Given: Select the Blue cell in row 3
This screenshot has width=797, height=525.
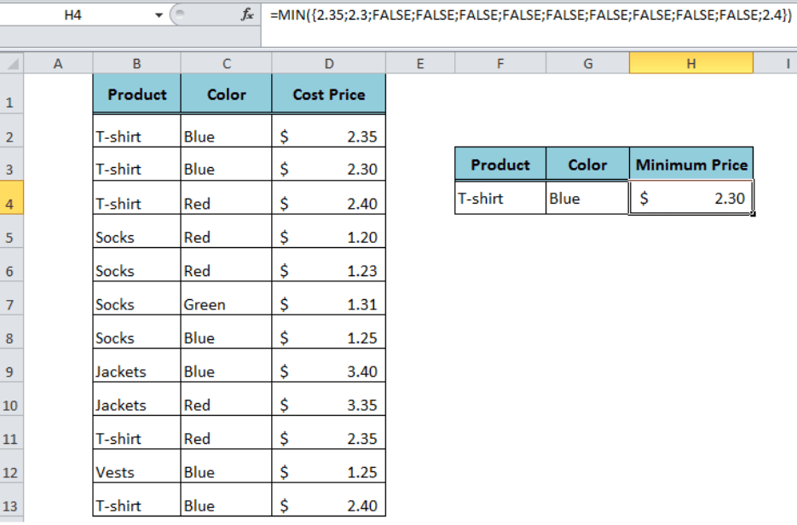Looking at the screenshot, I should (226, 164).
